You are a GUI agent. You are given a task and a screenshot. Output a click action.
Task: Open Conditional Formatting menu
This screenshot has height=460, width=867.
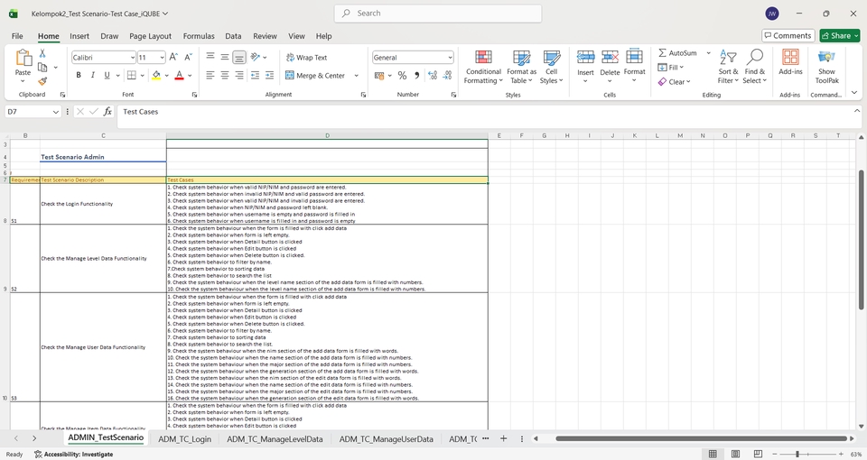point(483,66)
